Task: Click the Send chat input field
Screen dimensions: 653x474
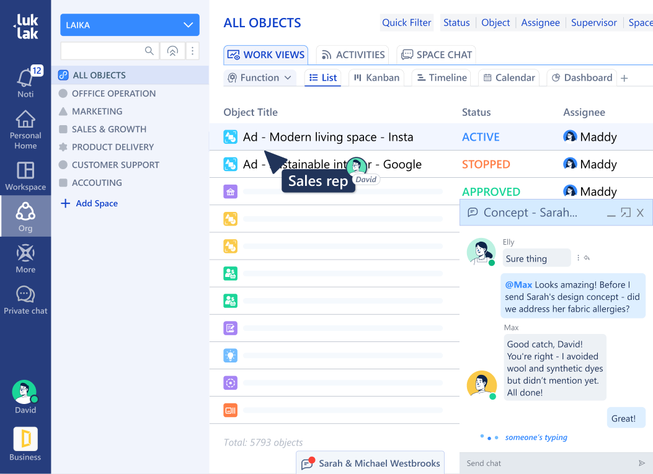Action: click(546, 463)
